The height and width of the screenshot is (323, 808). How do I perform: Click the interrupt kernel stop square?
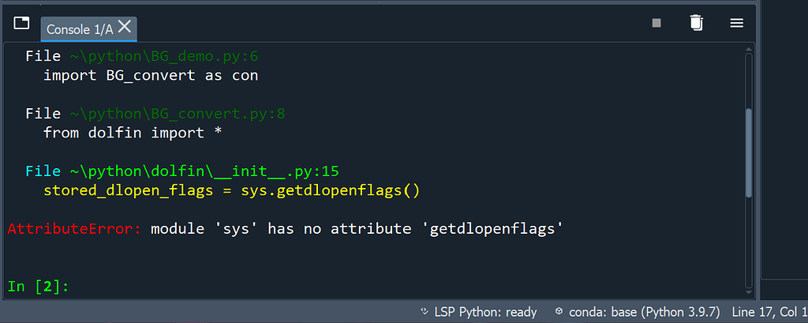(656, 23)
